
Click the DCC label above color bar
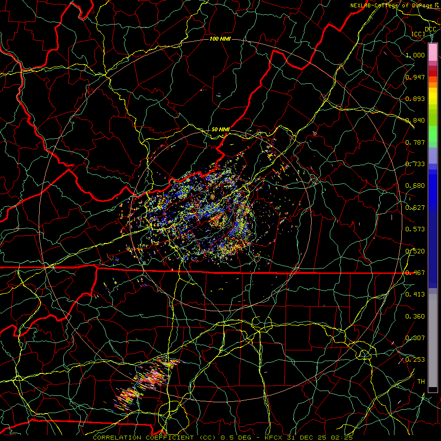tap(430, 29)
